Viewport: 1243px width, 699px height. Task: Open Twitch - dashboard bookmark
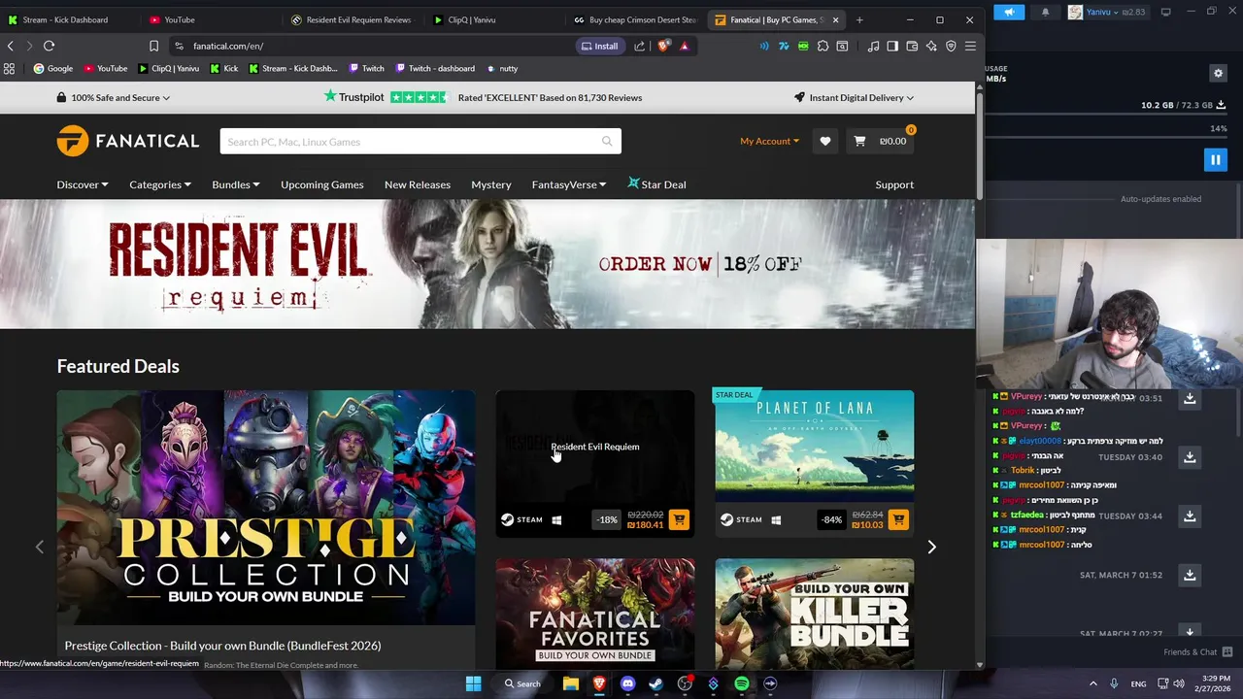[434, 68]
